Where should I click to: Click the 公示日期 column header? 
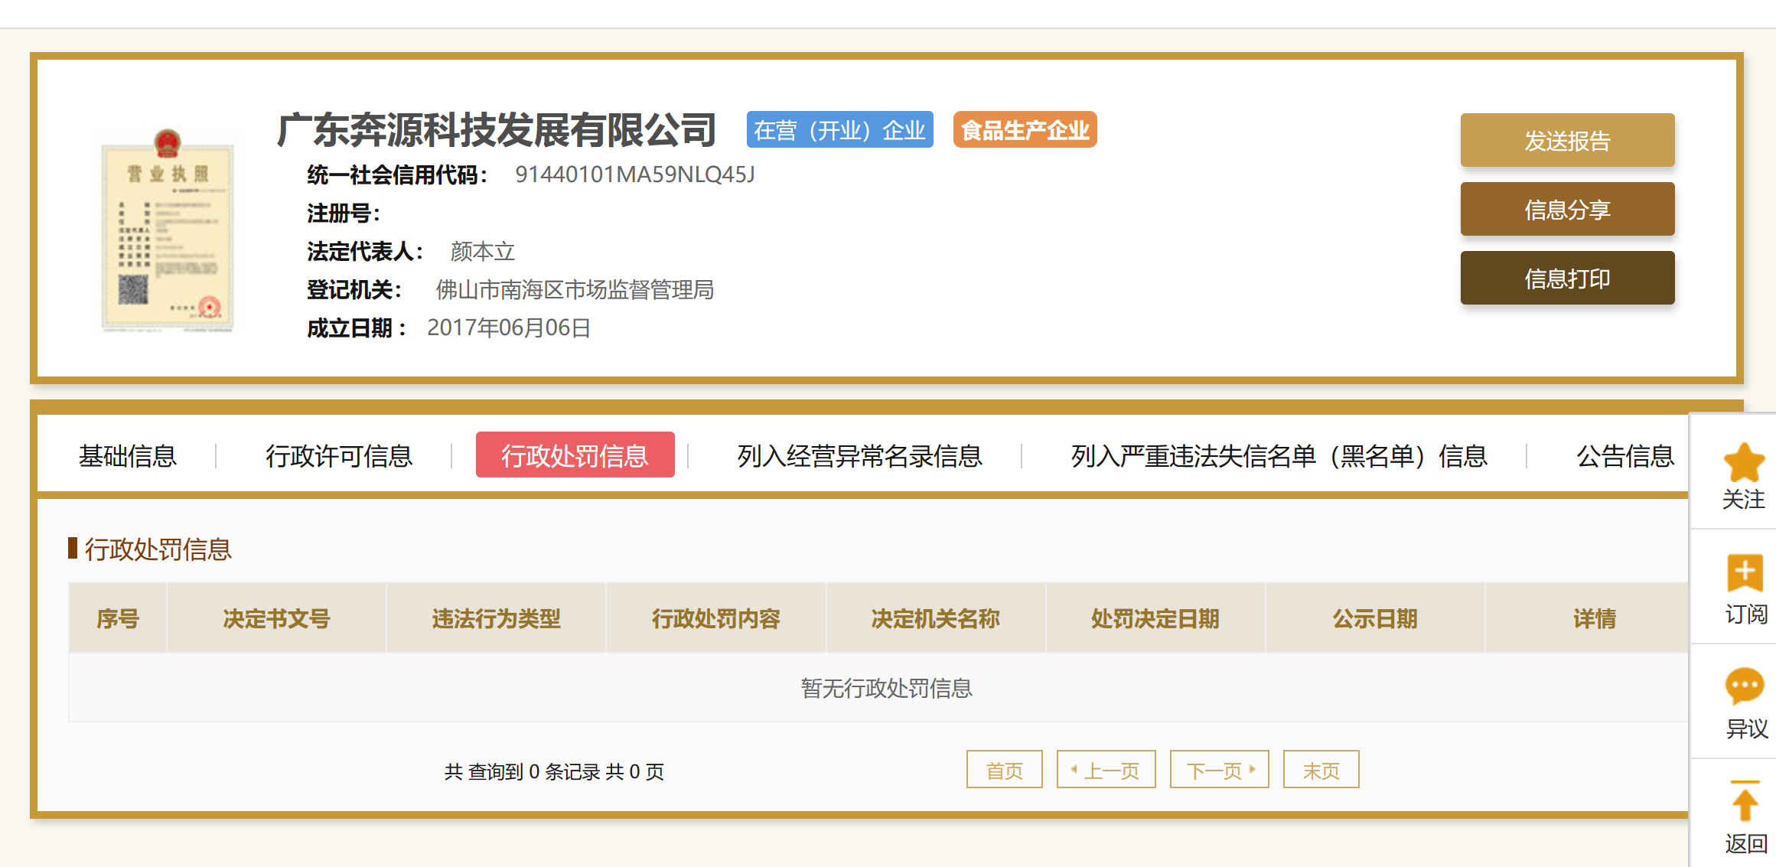pyautogui.click(x=1375, y=618)
